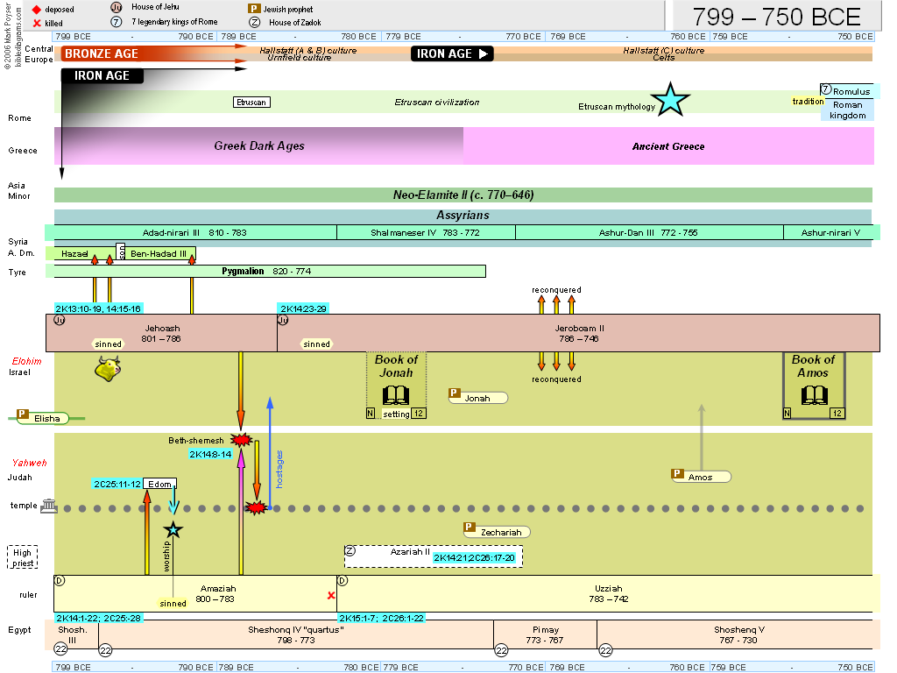This screenshot has width=897, height=673.
Task: Open the 2K14:8-14 scripture reference
Action: pos(211,454)
